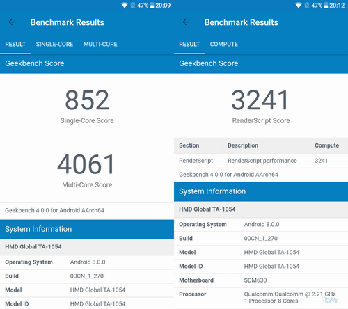Tap the 'Section' column header

pyautogui.click(x=189, y=145)
